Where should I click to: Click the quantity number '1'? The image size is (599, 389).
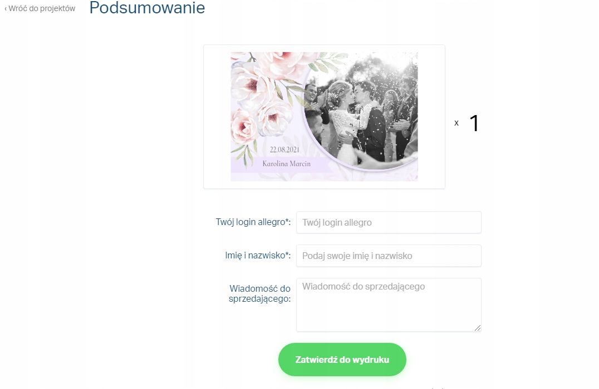pyautogui.click(x=474, y=123)
